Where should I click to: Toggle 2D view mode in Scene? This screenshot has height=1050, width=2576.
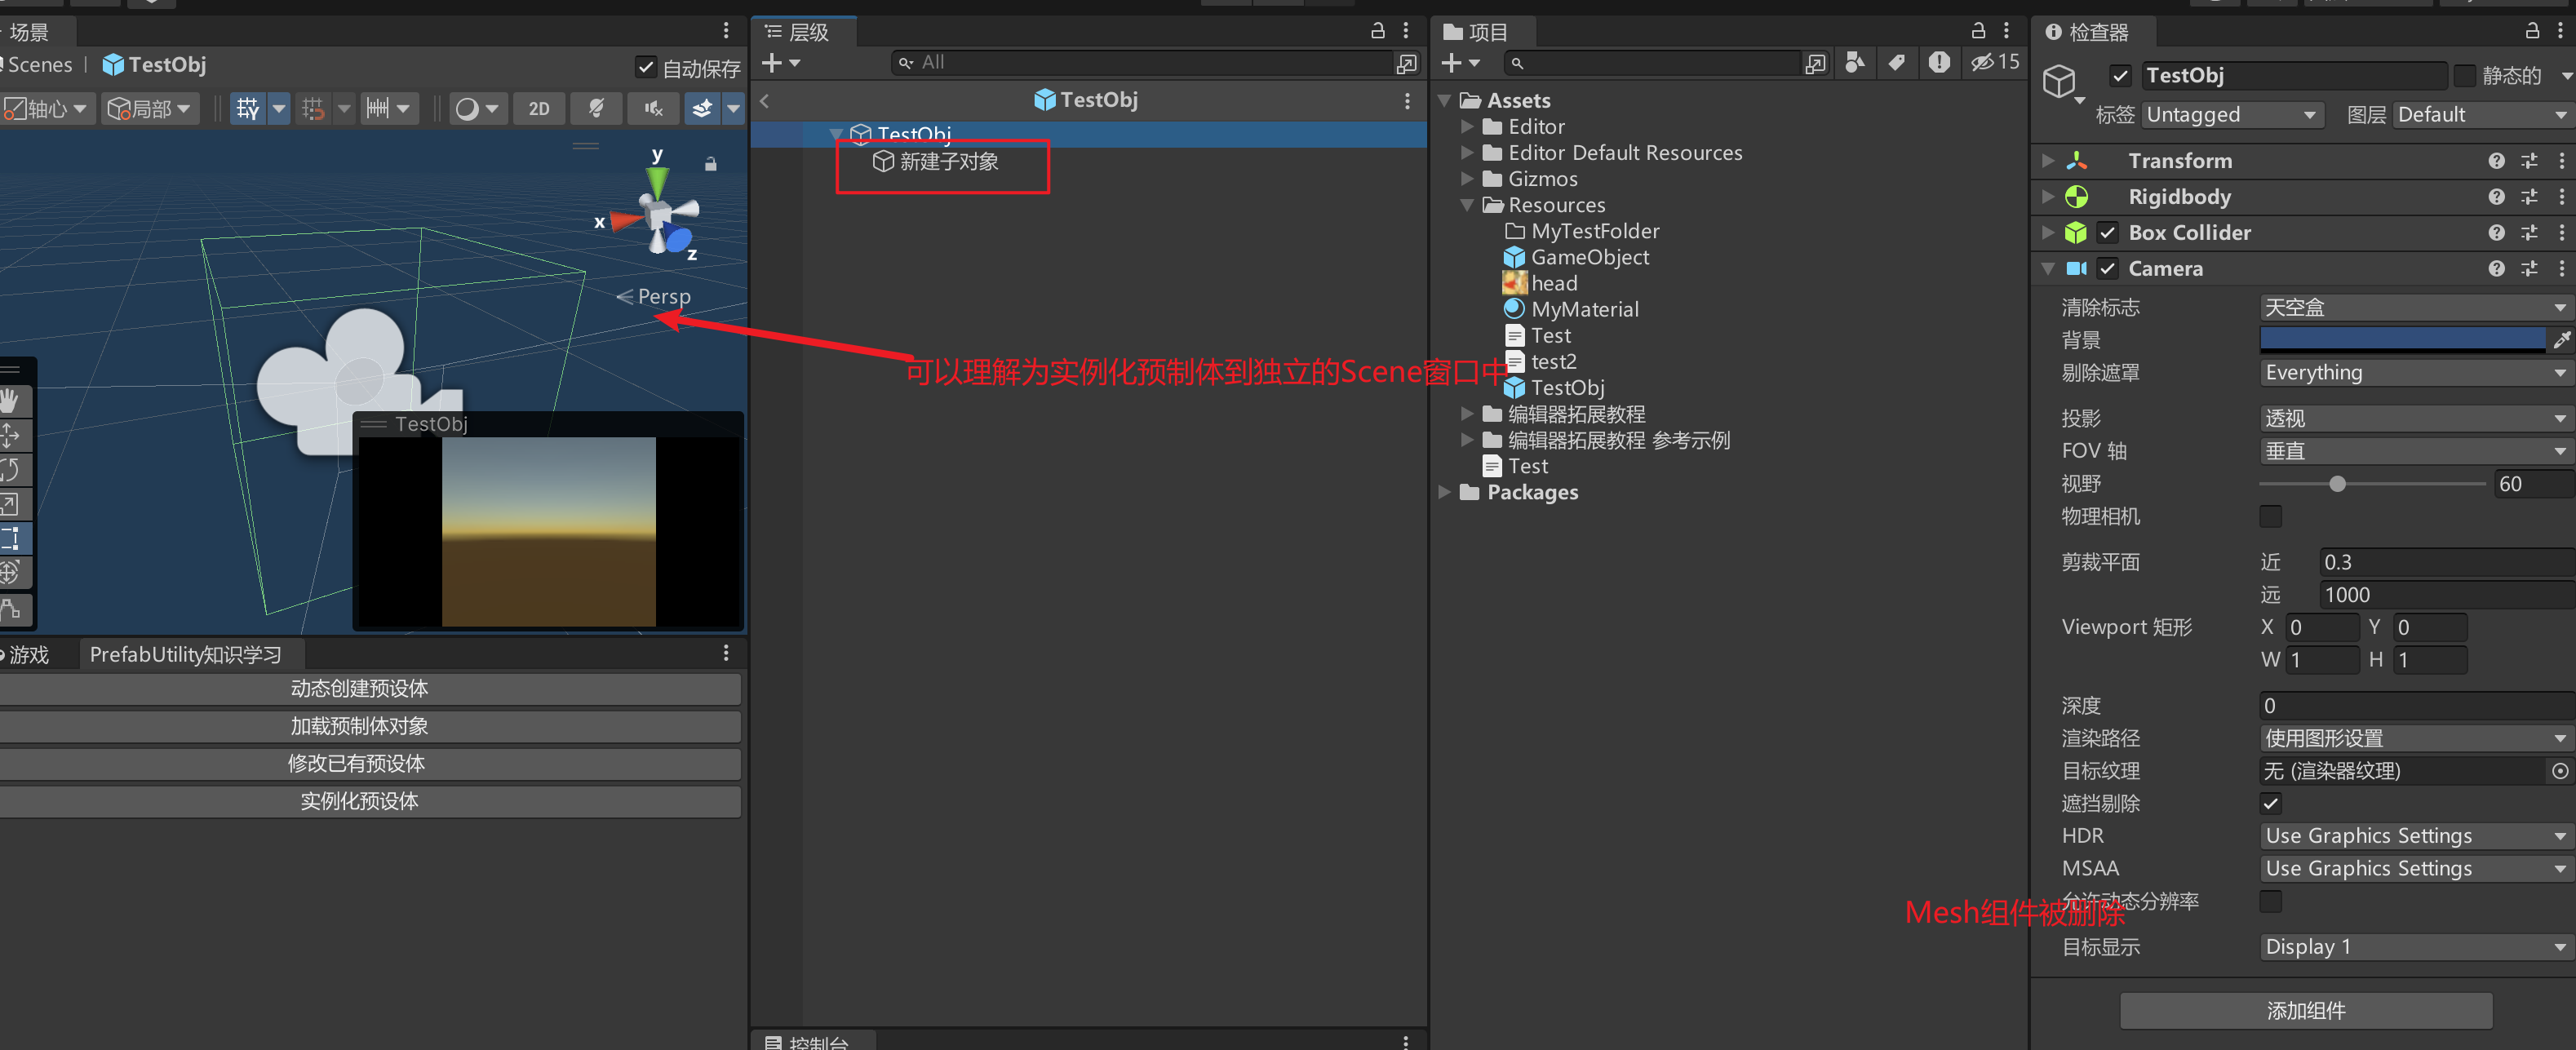[x=538, y=108]
